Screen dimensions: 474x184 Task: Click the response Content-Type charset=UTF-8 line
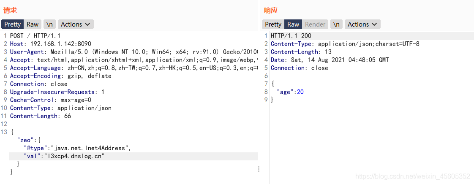[x=345, y=44]
